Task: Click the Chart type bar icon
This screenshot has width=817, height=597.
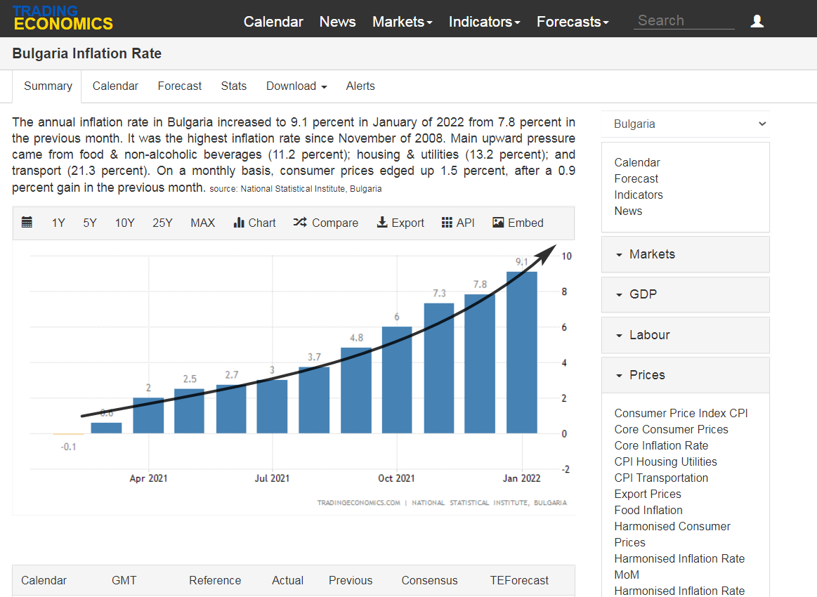Action: 239,223
